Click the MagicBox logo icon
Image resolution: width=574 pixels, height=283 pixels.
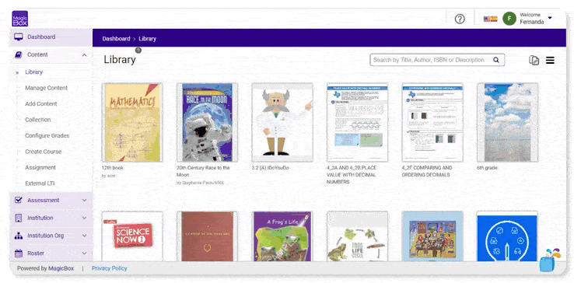point(19,19)
